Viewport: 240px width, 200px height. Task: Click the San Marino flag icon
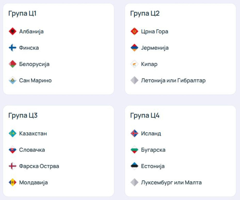12,81
